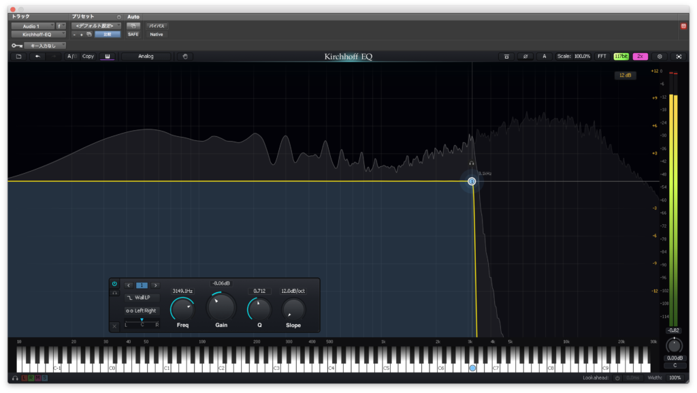Click the fullscreen focus icon at the toolbar end
The width and height of the screenshot is (697, 393).
pos(679,57)
